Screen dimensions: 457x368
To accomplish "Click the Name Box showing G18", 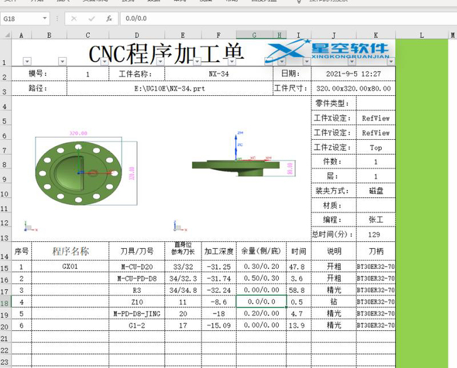I will click(x=21, y=19).
